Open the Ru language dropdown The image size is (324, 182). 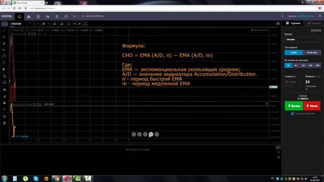75,16
